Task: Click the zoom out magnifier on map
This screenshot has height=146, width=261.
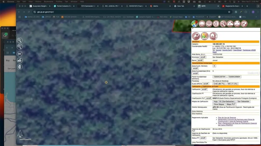Action: [20, 47]
